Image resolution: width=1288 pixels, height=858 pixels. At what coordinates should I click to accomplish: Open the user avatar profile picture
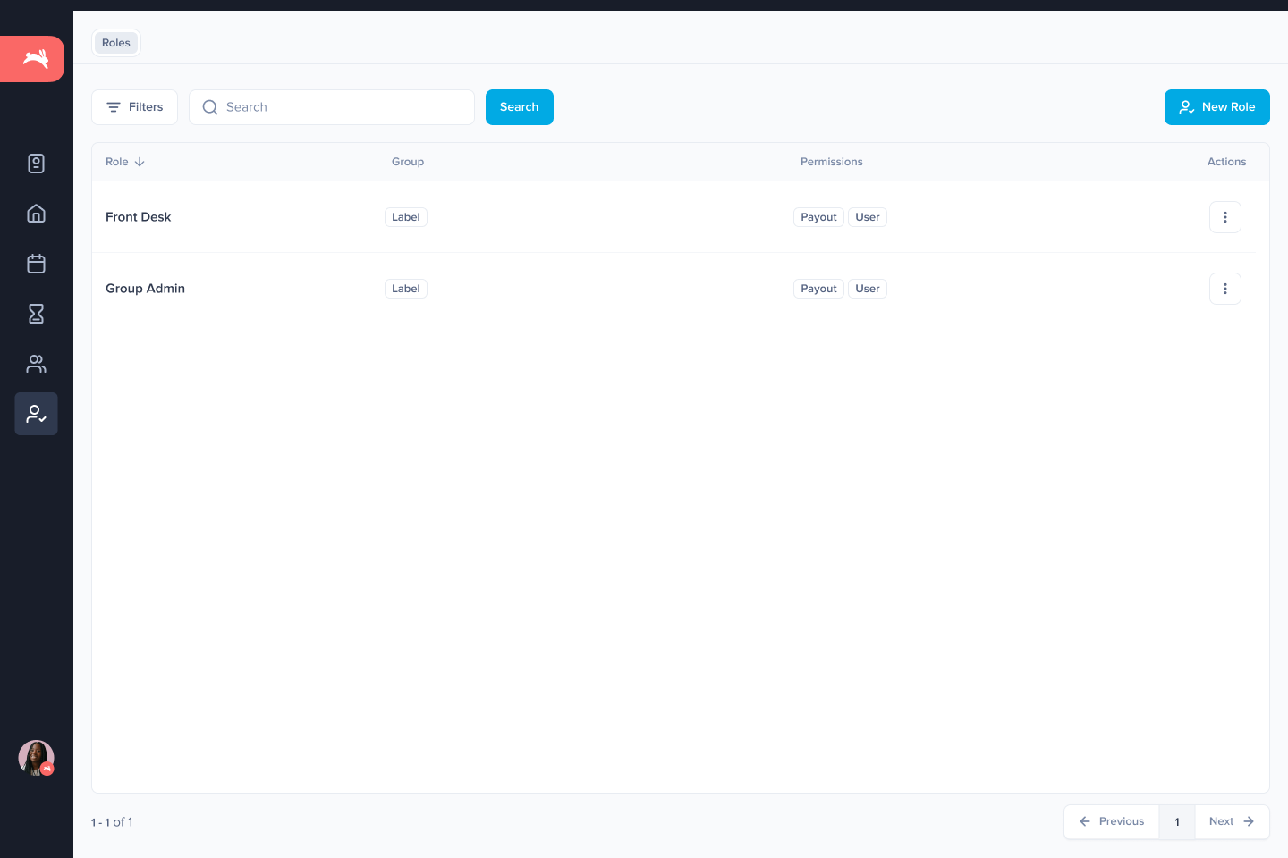coord(36,758)
